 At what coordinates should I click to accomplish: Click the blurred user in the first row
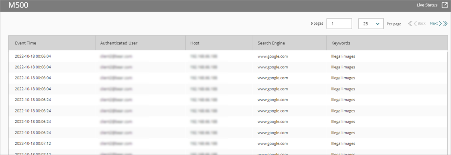pyautogui.click(x=116, y=56)
